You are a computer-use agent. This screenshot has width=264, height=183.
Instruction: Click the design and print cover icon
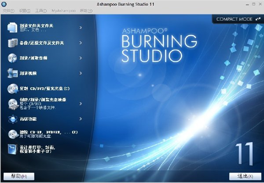coord(12,149)
